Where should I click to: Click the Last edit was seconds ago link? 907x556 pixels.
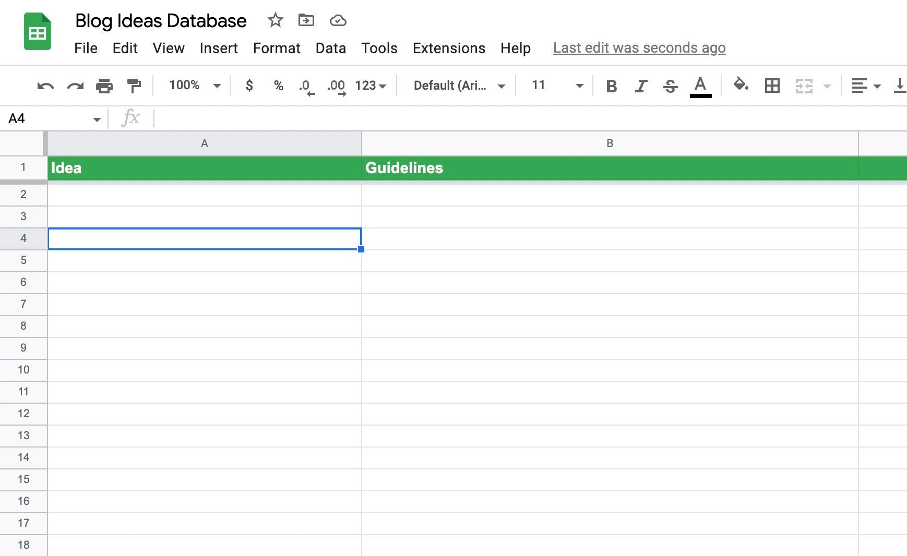pyautogui.click(x=639, y=48)
